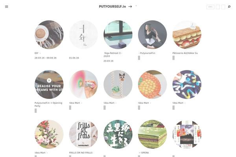Open the coffee cup DIY thumbnail

49,35
